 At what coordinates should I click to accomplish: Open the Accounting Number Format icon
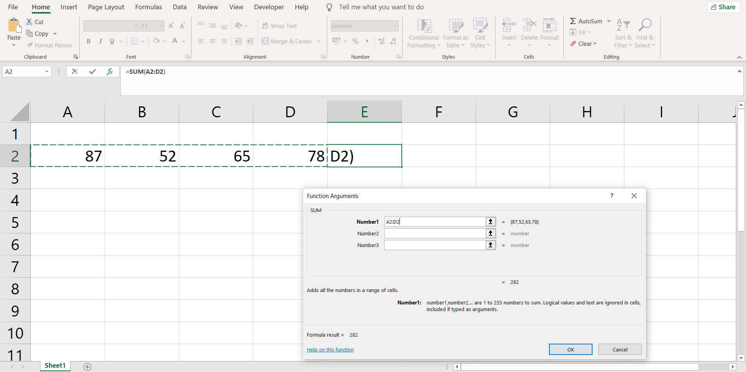336,41
